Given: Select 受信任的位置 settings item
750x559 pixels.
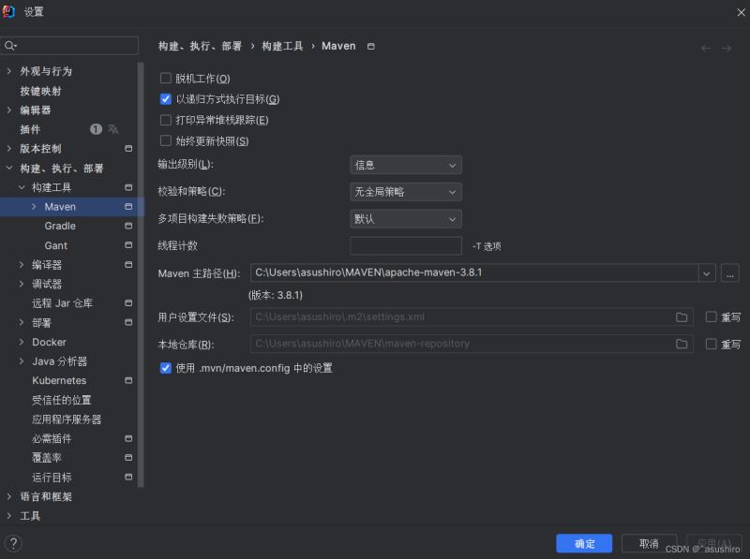Looking at the screenshot, I should tap(62, 400).
